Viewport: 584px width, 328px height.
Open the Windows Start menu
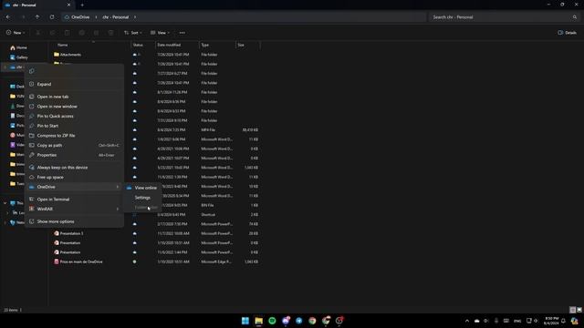[x=245, y=321]
